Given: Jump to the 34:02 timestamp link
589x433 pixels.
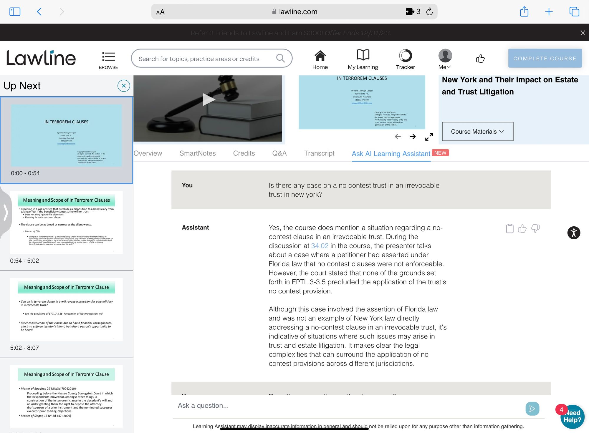Looking at the screenshot, I should [320, 246].
